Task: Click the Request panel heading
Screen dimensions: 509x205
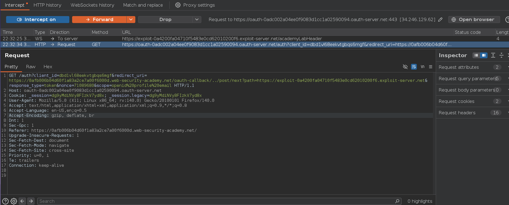Action: (17, 55)
